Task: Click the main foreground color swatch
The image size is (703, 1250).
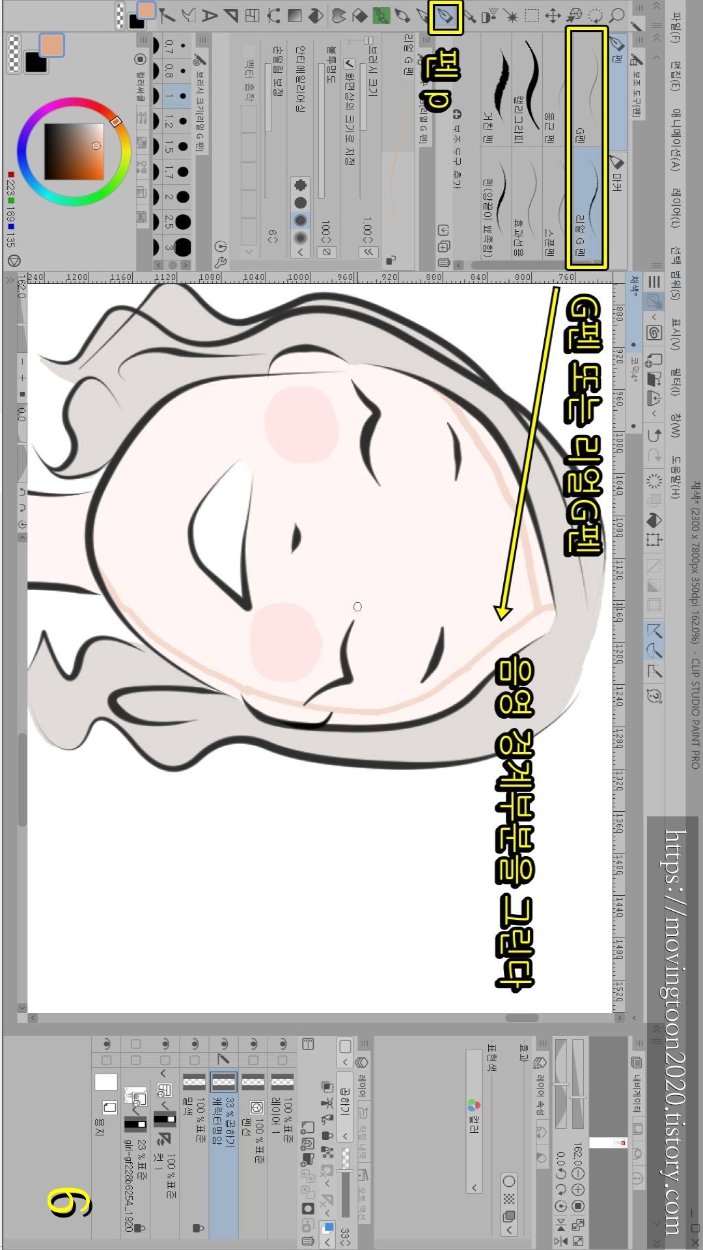Action: pyautogui.click(x=51, y=46)
